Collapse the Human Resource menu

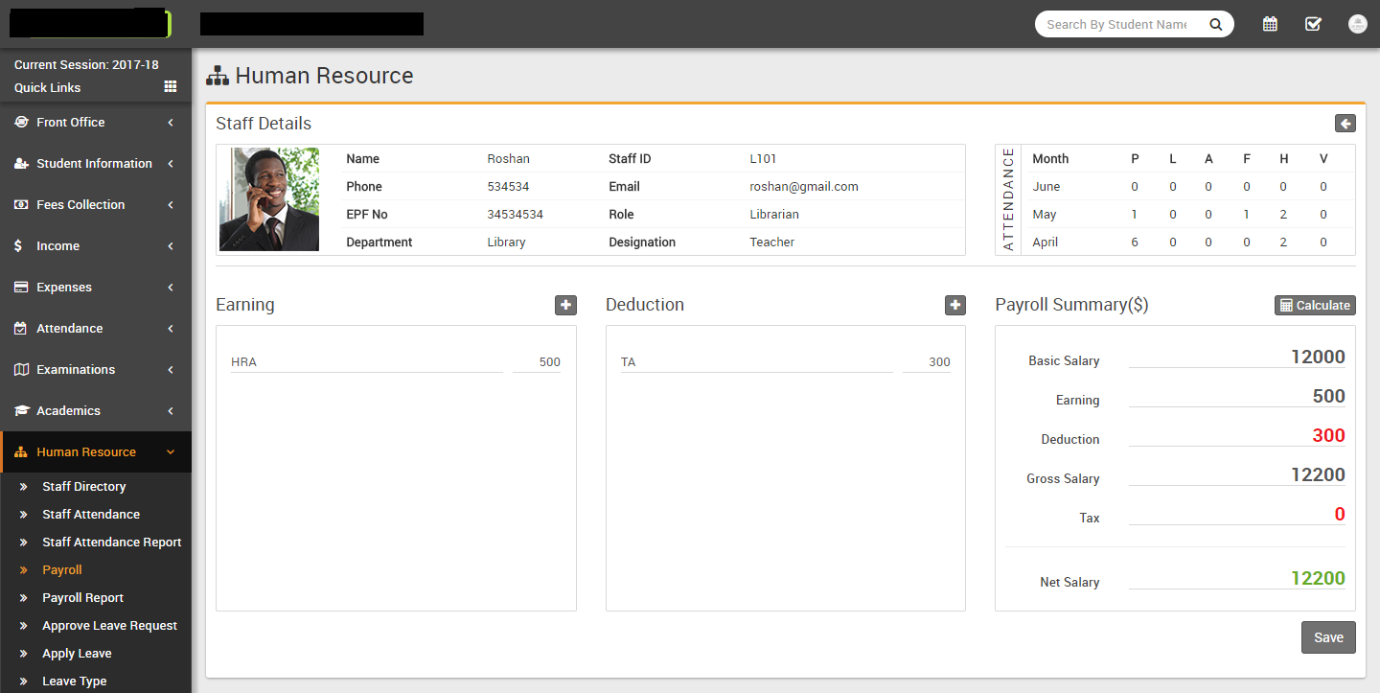click(96, 452)
